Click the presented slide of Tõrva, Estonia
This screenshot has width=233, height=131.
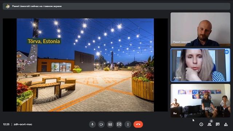[x=85, y=65]
